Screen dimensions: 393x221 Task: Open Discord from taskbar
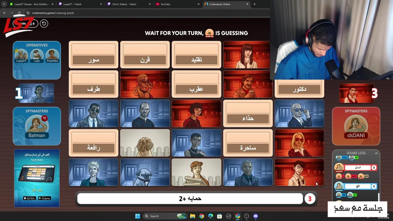(x=255, y=216)
